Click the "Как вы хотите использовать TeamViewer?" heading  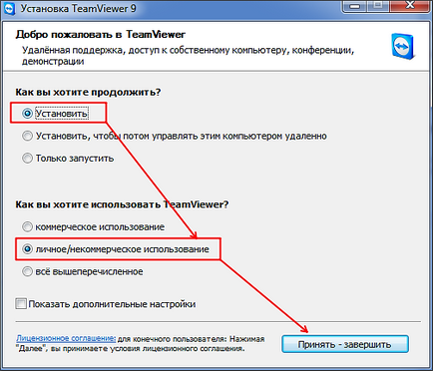122,204
